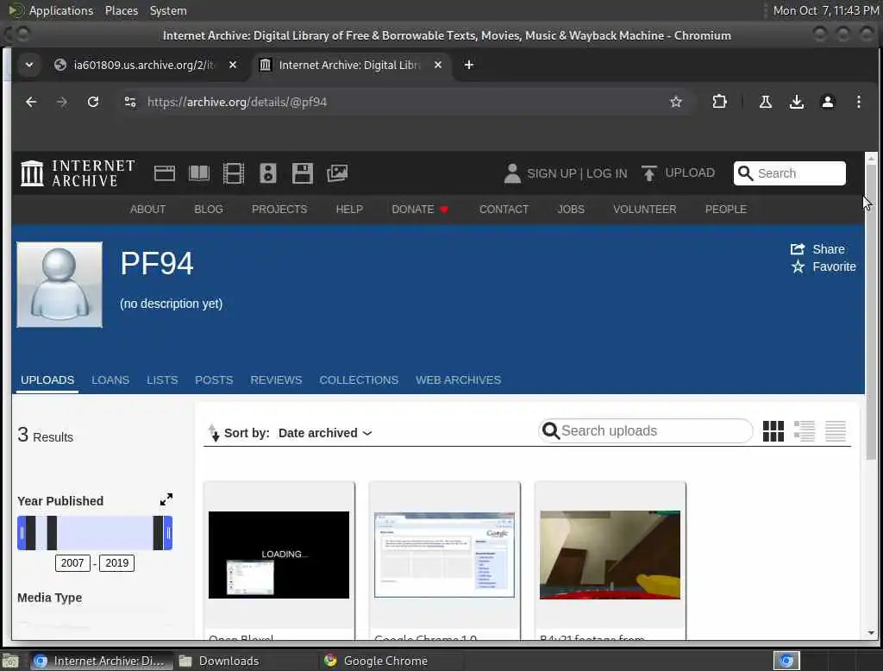Select the COLLECTIONS profile tab

point(359,379)
